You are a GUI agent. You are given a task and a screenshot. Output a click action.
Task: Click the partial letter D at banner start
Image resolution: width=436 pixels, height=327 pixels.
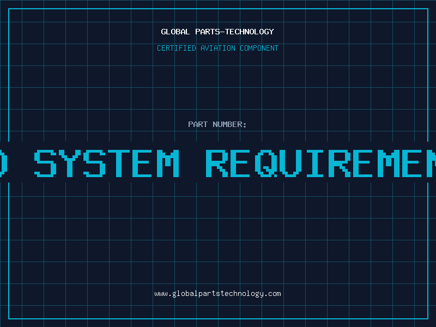point(3,162)
